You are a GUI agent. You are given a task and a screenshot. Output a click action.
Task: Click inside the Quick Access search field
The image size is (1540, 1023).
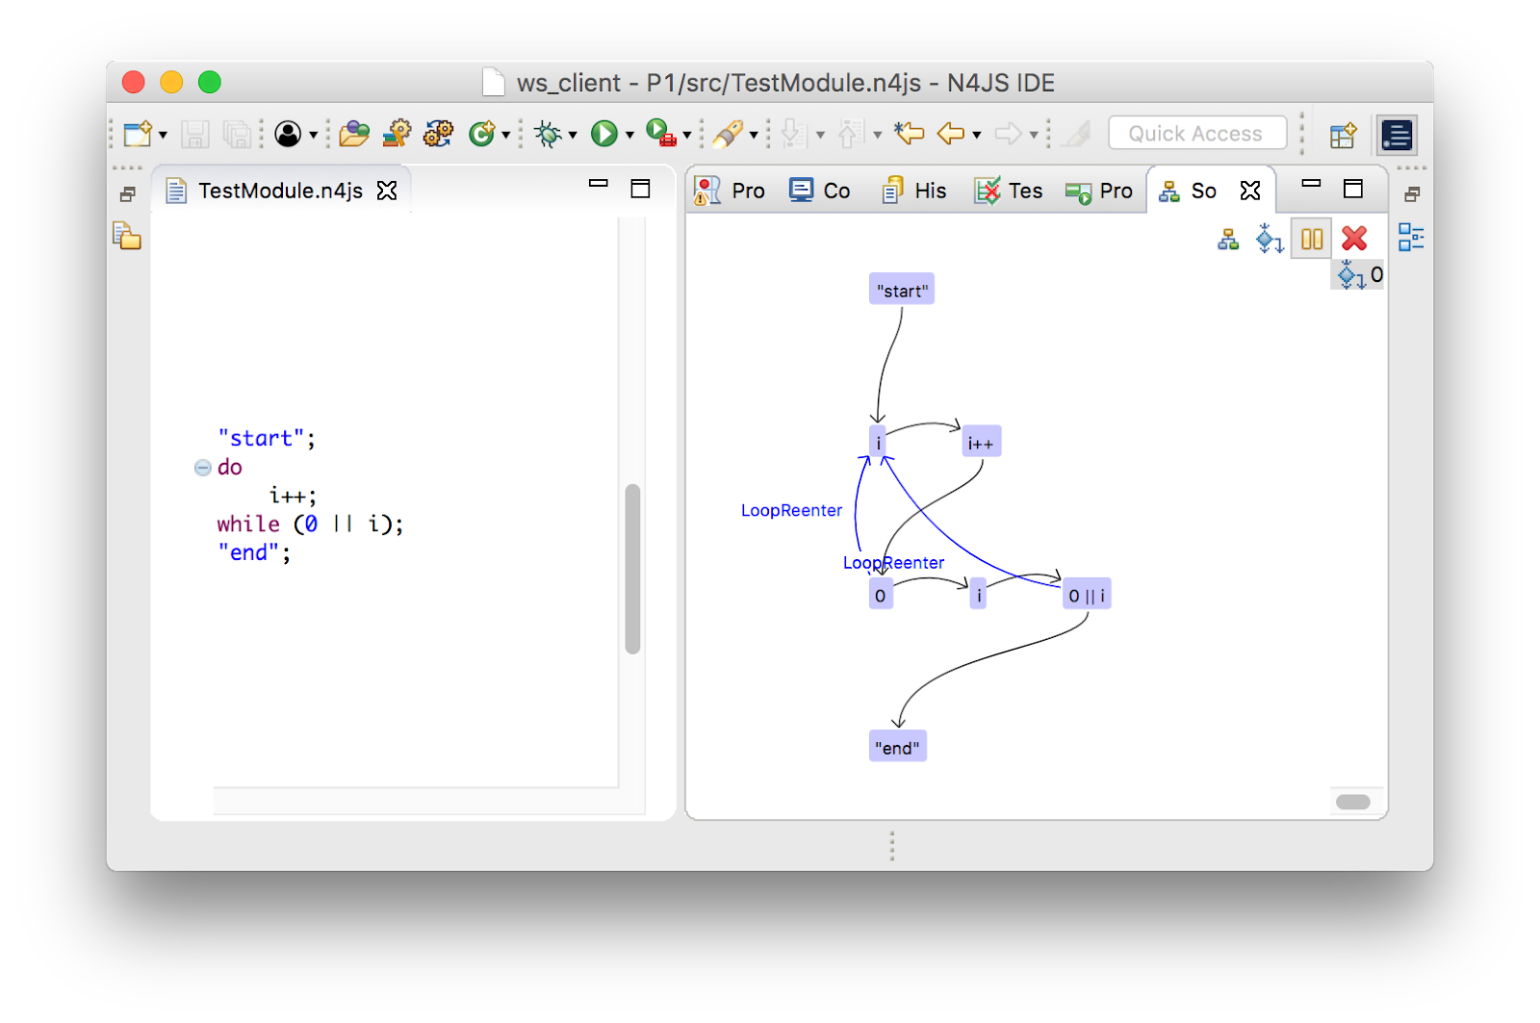[x=1196, y=133]
